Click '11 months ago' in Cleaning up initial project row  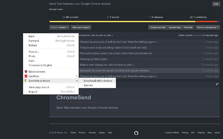coord(210,59)
